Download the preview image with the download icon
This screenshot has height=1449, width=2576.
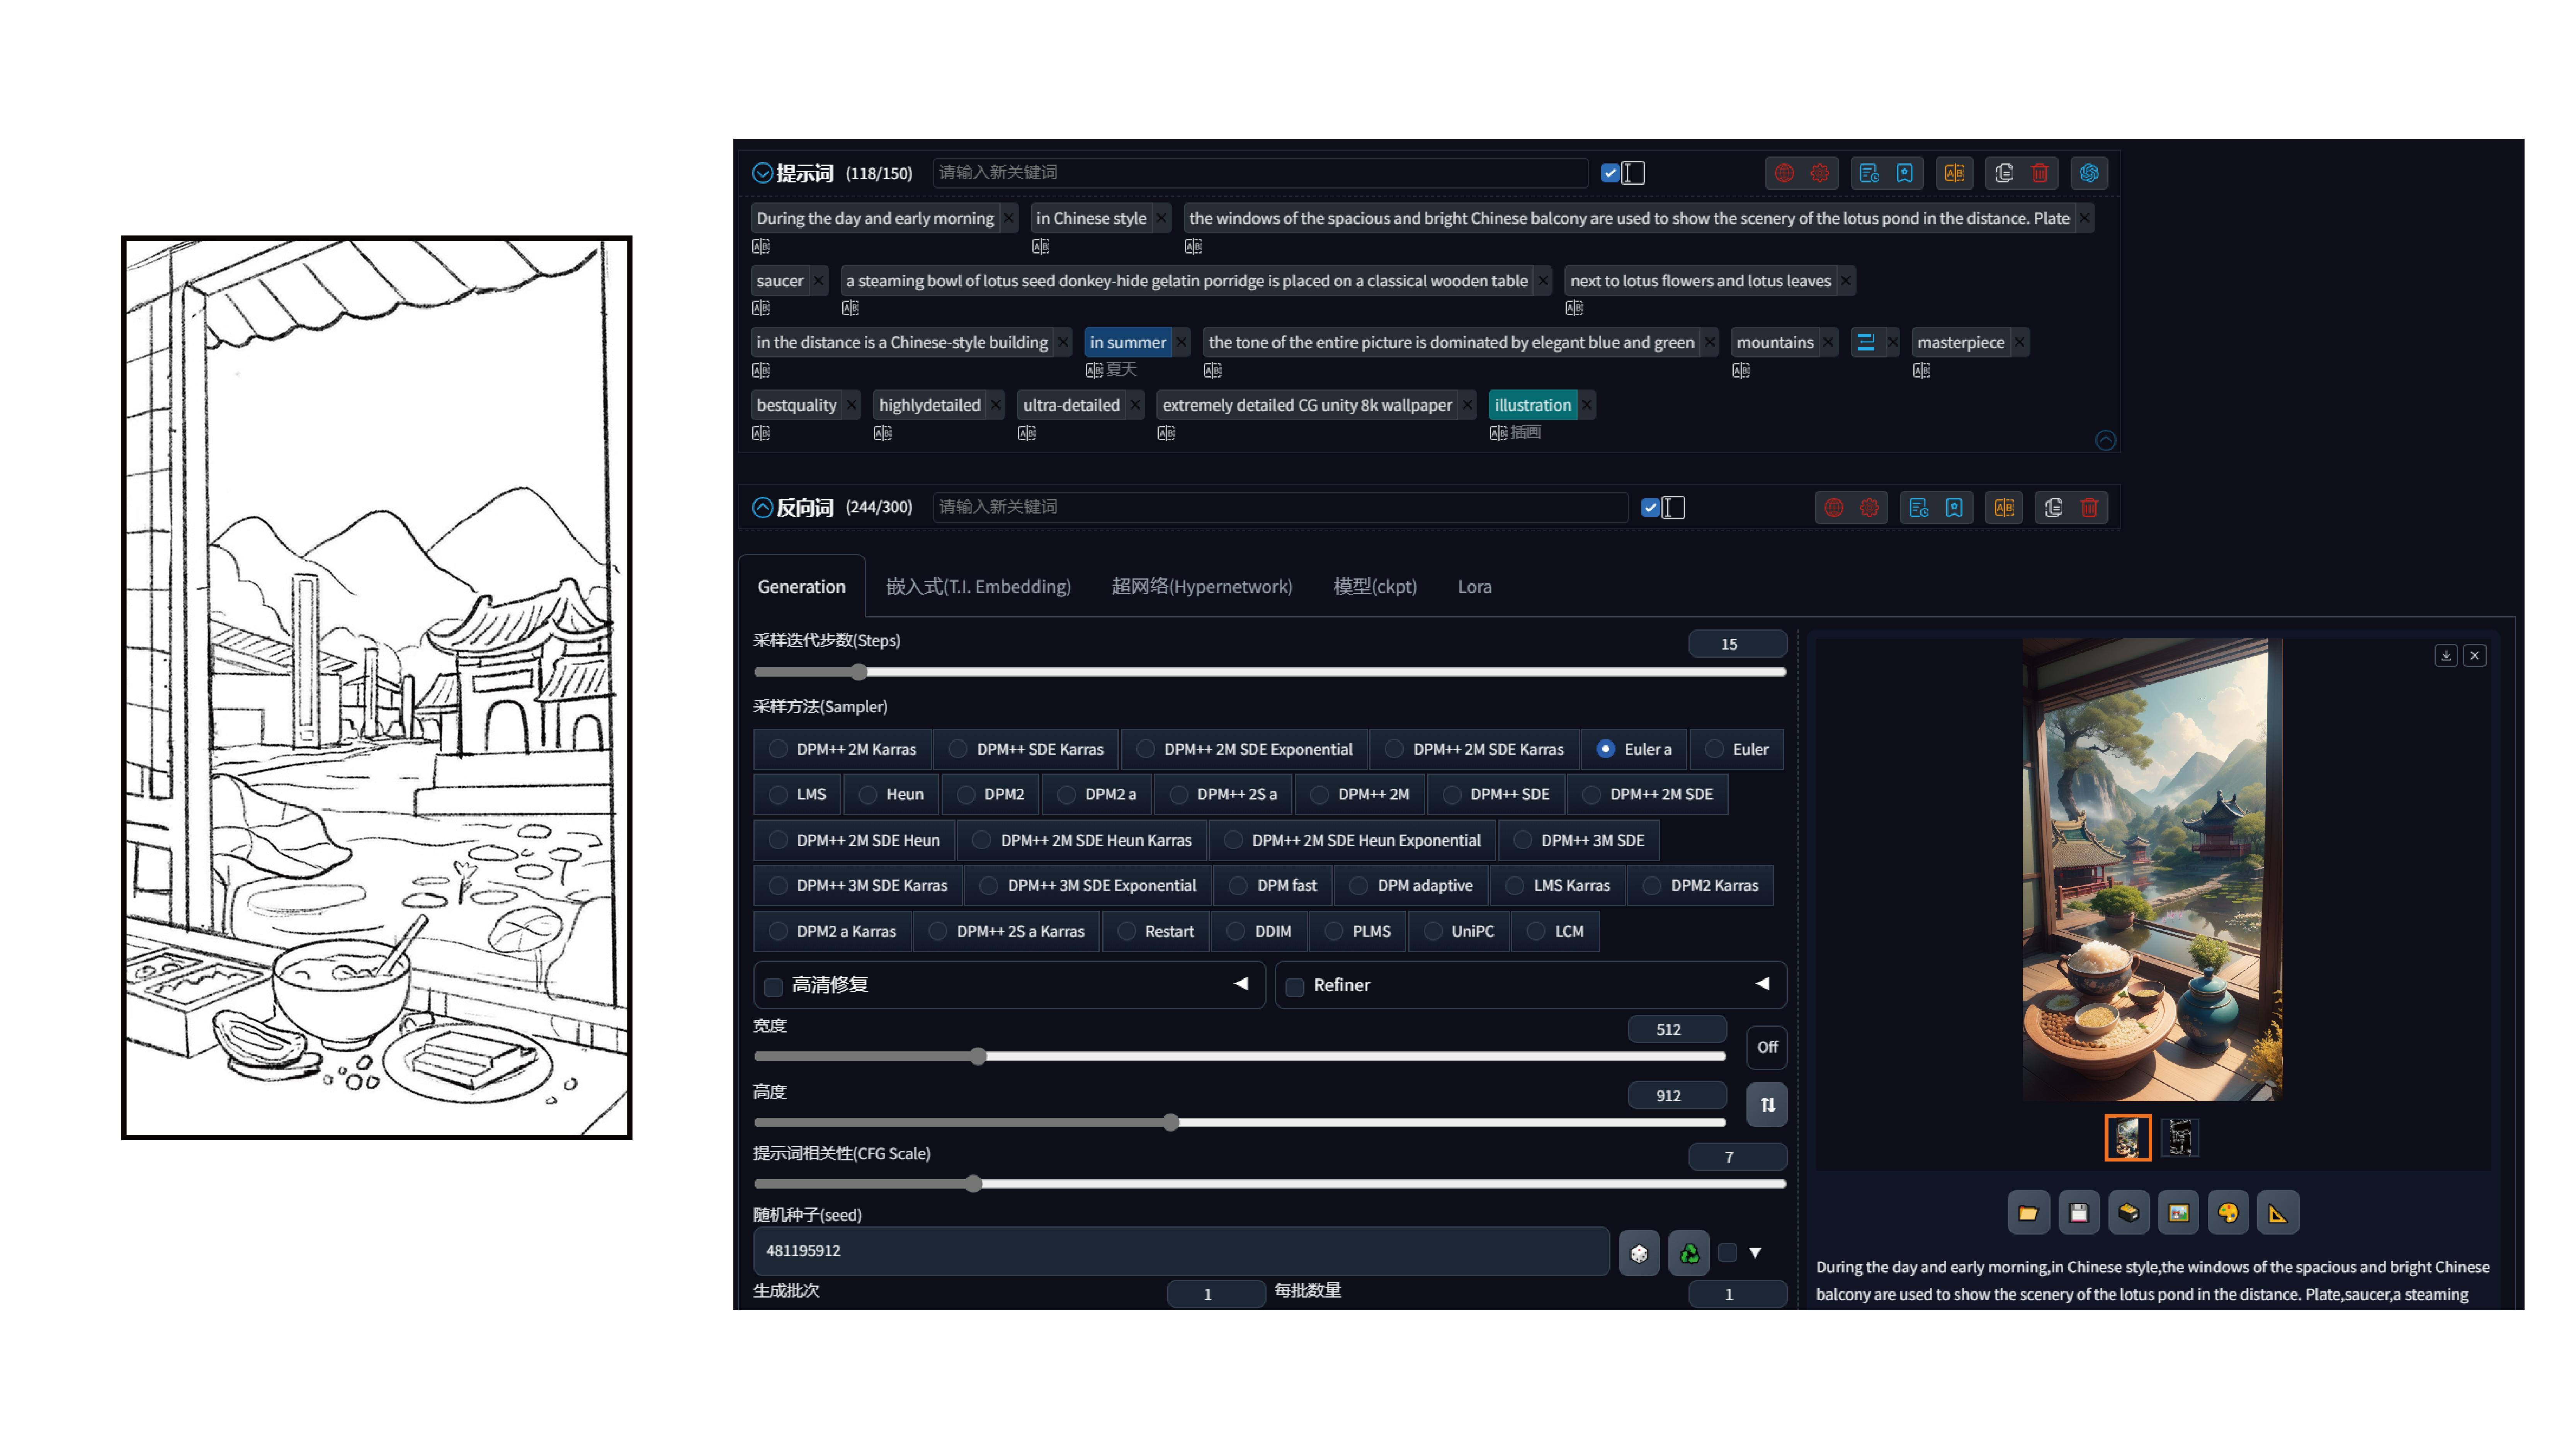pos(2446,656)
